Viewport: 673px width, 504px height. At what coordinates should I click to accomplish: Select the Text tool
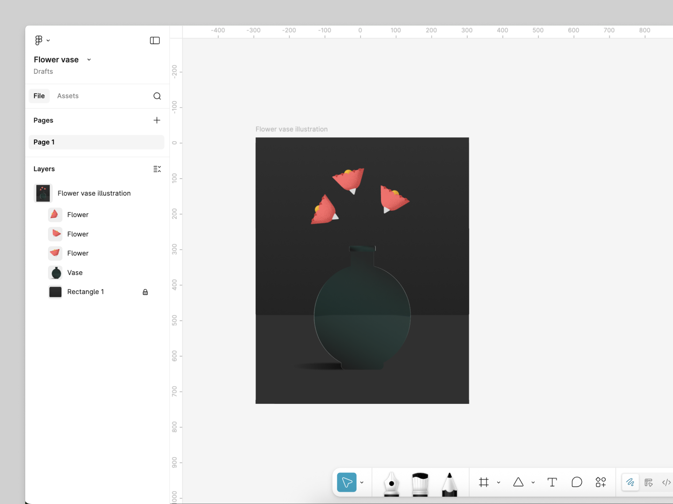coord(552,482)
